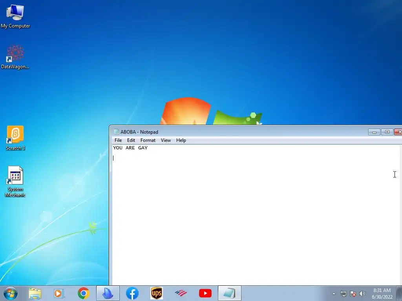This screenshot has height=301, width=402.
Task: Click the word YOU in Notepad
Action: click(118, 148)
